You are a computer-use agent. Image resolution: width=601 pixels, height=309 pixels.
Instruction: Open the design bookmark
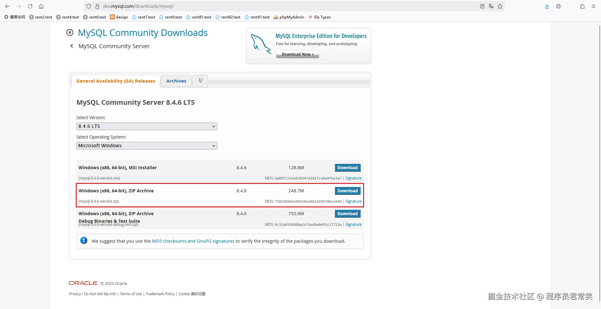[x=119, y=17]
